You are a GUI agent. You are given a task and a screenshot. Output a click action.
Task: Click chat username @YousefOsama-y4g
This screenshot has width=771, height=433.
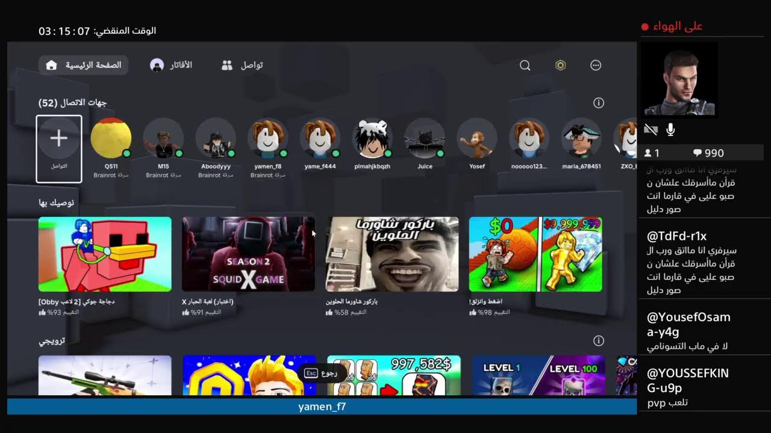coord(688,324)
